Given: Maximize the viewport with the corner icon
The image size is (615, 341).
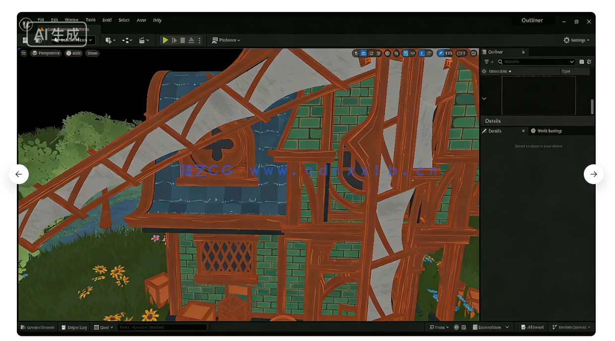Looking at the screenshot, I should click(x=474, y=53).
